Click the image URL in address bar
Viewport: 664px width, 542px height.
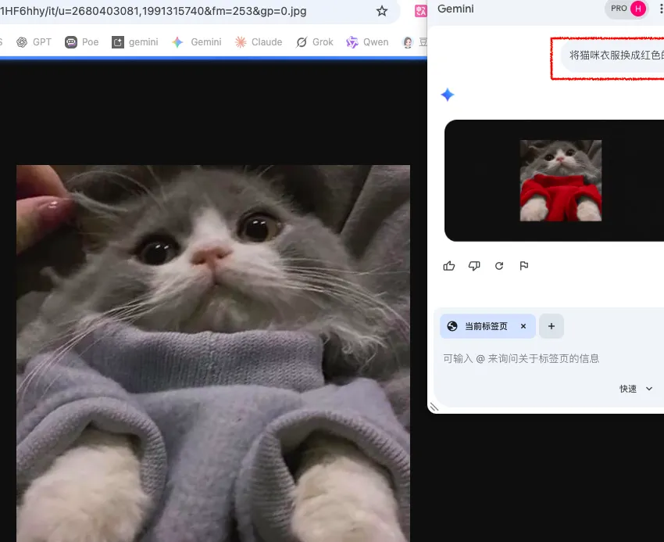[153, 11]
